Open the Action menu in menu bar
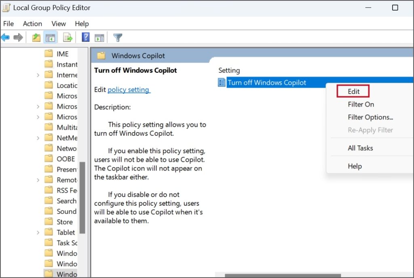The image size is (414, 278). tap(32, 23)
